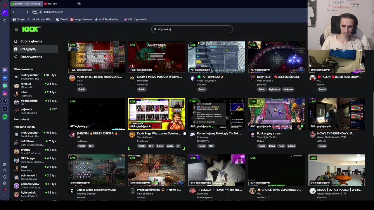Open DonKasjo channel avatar

(x=132, y=134)
